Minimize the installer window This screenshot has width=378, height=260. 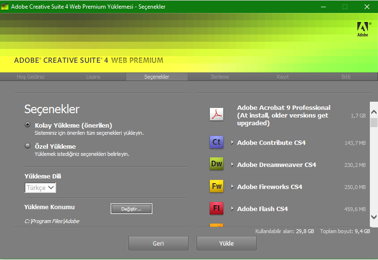[x=323, y=7]
